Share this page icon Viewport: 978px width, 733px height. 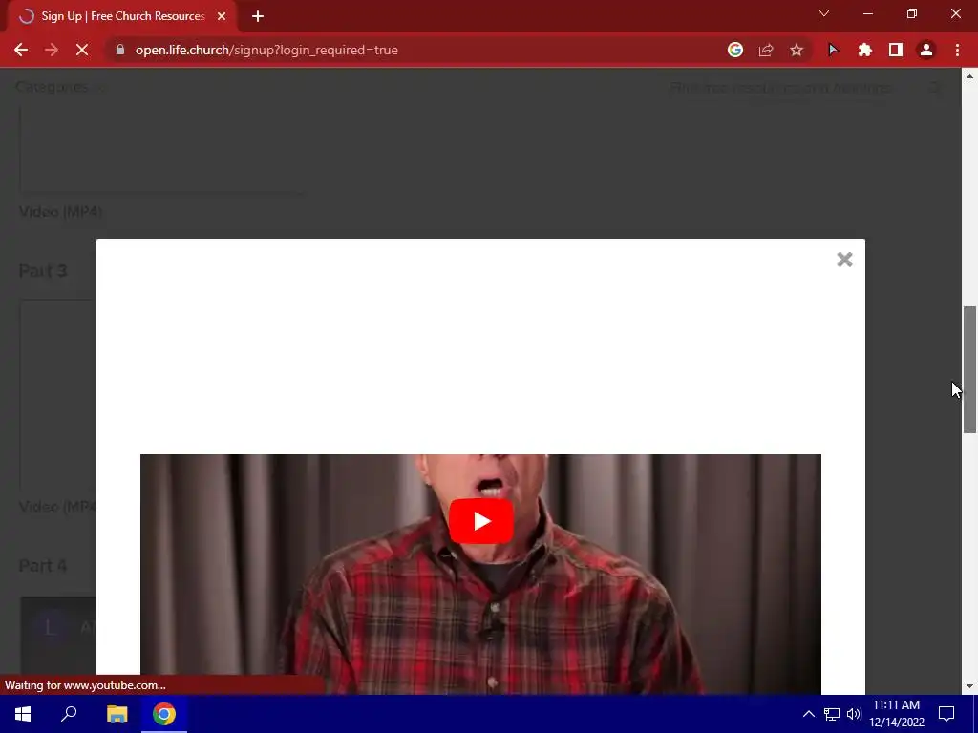point(766,50)
